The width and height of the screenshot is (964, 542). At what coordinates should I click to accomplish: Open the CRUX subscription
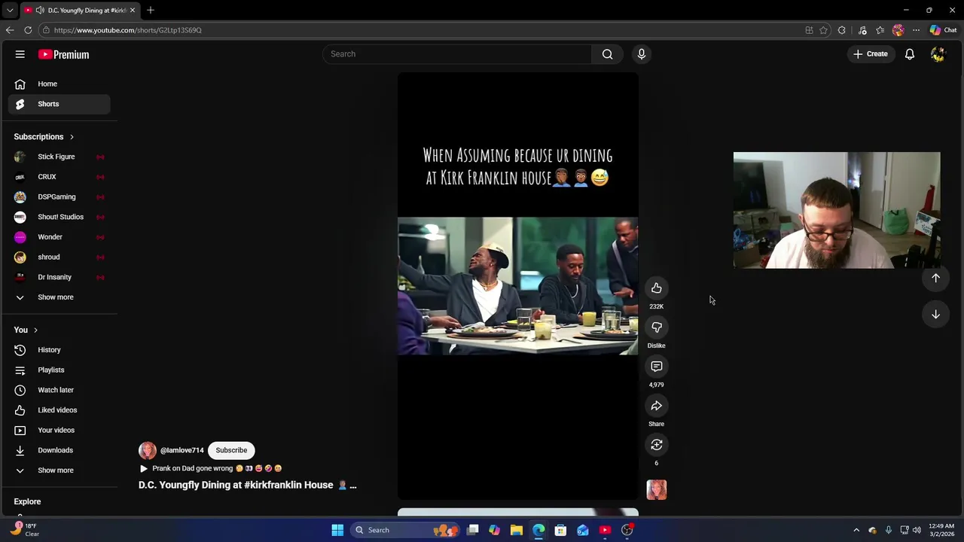click(x=59, y=177)
